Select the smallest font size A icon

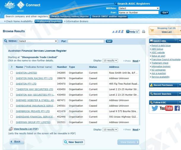point(113,32)
